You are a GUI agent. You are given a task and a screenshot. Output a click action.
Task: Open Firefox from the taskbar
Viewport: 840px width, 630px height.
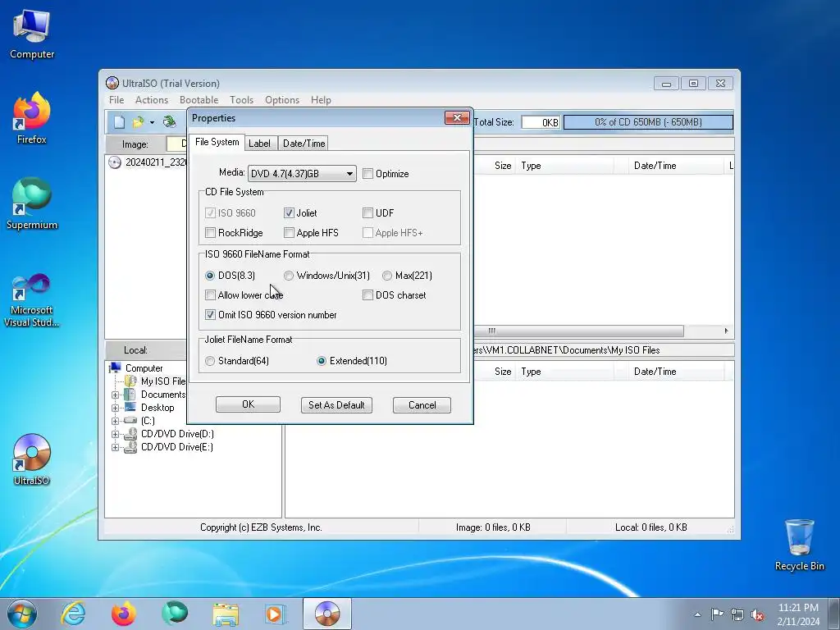[x=124, y=614]
